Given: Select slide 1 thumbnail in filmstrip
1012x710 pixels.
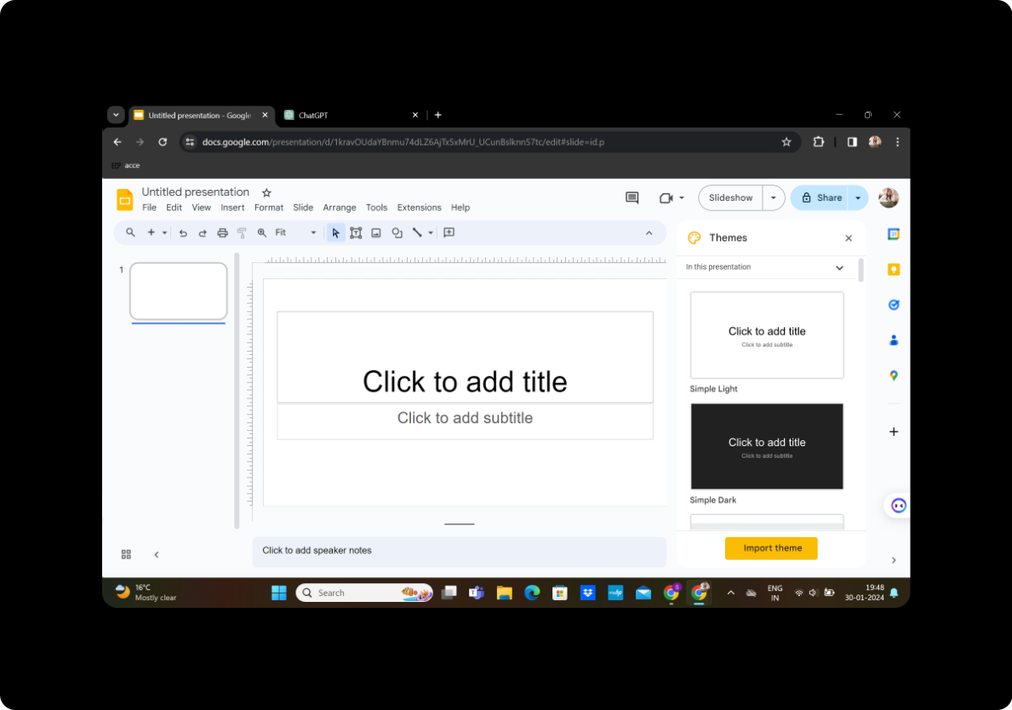Looking at the screenshot, I should tap(178, 291).
